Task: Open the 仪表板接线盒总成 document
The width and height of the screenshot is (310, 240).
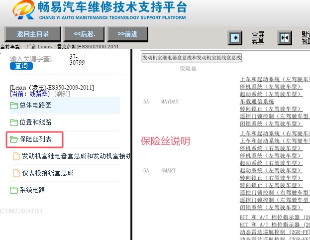Action: point(48,173)
